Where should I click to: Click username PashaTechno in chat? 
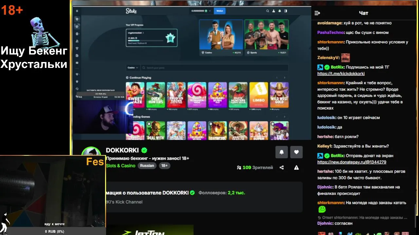pos(331,33)
